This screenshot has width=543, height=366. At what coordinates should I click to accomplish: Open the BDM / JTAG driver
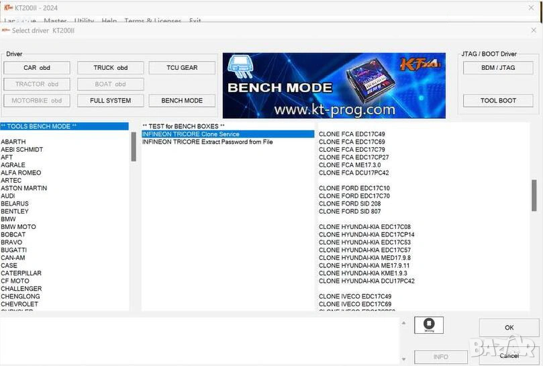tap(498, 68)
